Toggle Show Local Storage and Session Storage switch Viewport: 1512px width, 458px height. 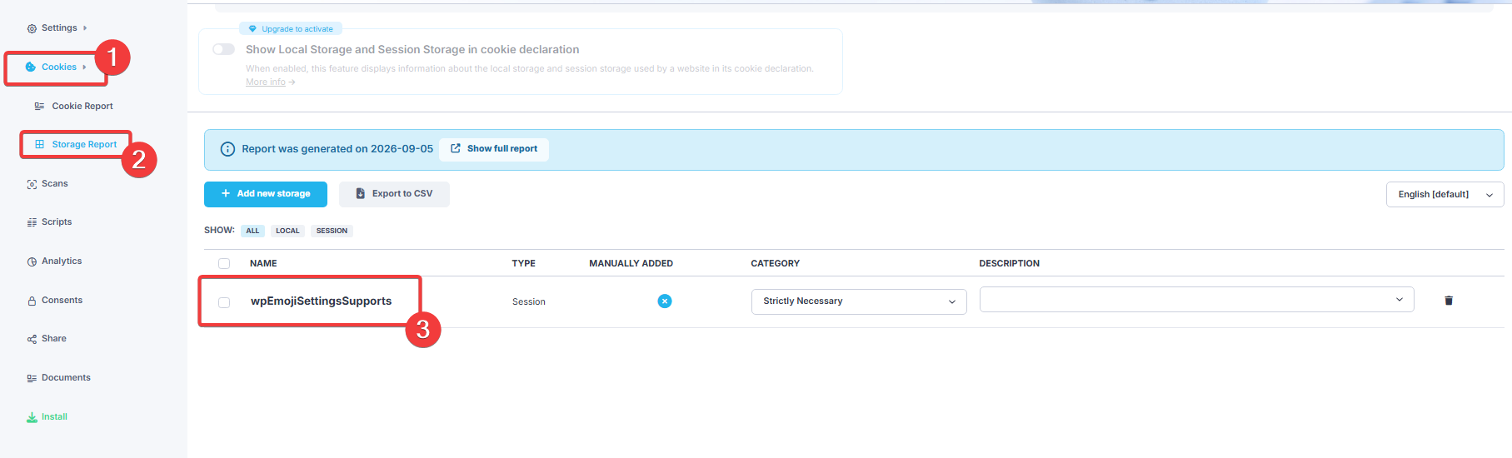[x=223, y=49]
